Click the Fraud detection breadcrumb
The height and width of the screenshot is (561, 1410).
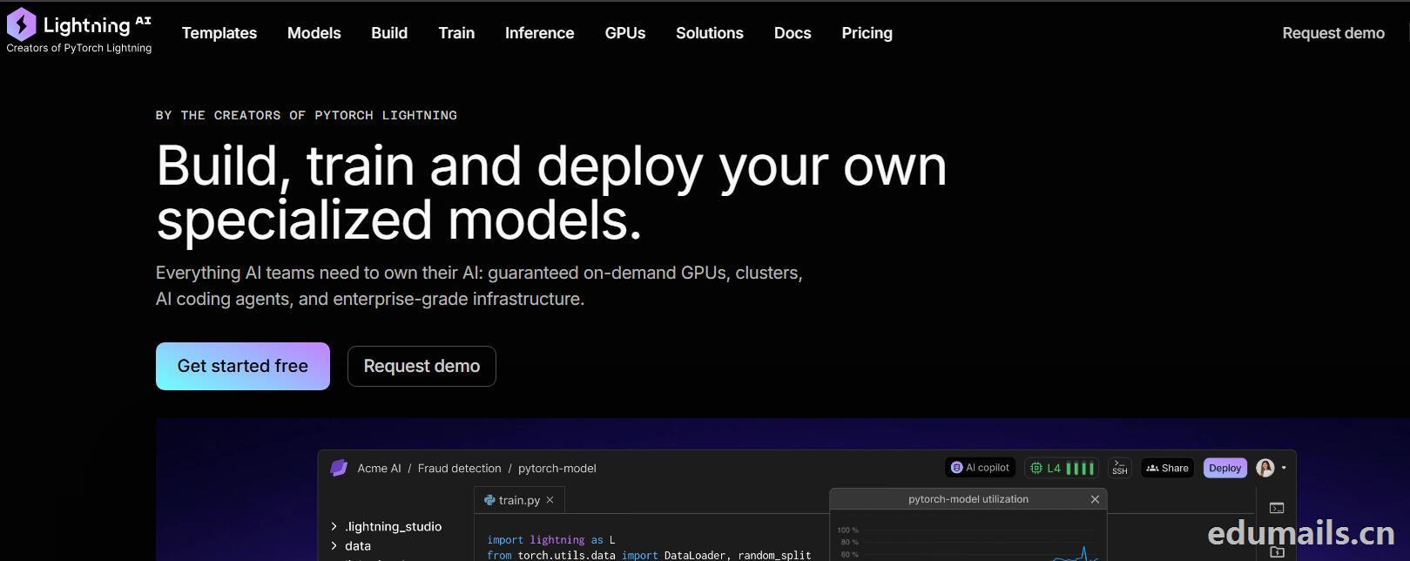point(459,468)
